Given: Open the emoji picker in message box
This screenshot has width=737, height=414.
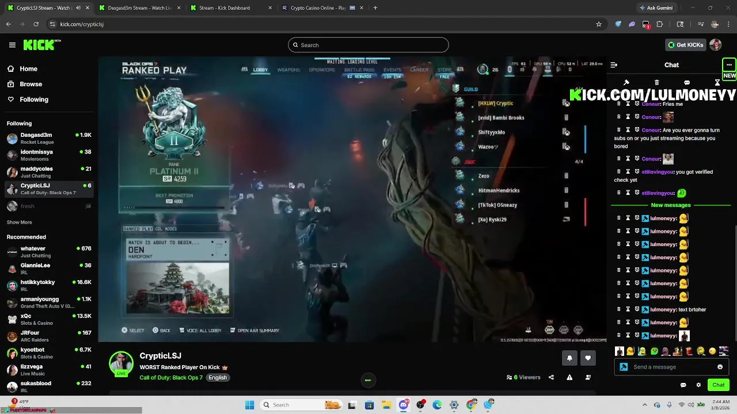Looking at the screenshot, I should click(720, 367).
